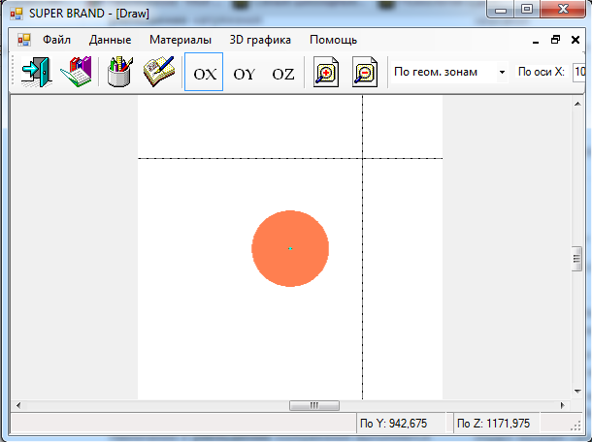Click the vertical scrollbar down arrow
The height and width of the screenshot is (442, 592).
coord(577,391)
